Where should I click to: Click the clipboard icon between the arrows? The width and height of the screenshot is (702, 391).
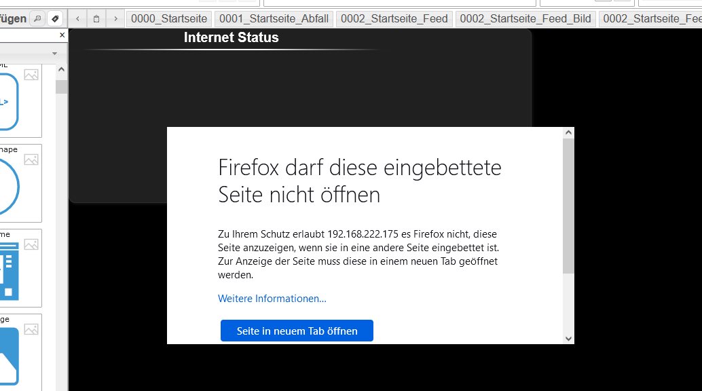point(96,19)
